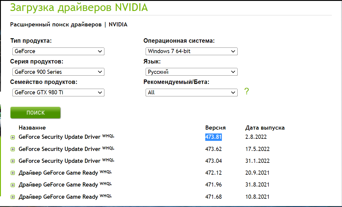Open the Рекомендуемый/Бета dropdown
The width and height of the screenshot is (342, 207).
(192, 93)
